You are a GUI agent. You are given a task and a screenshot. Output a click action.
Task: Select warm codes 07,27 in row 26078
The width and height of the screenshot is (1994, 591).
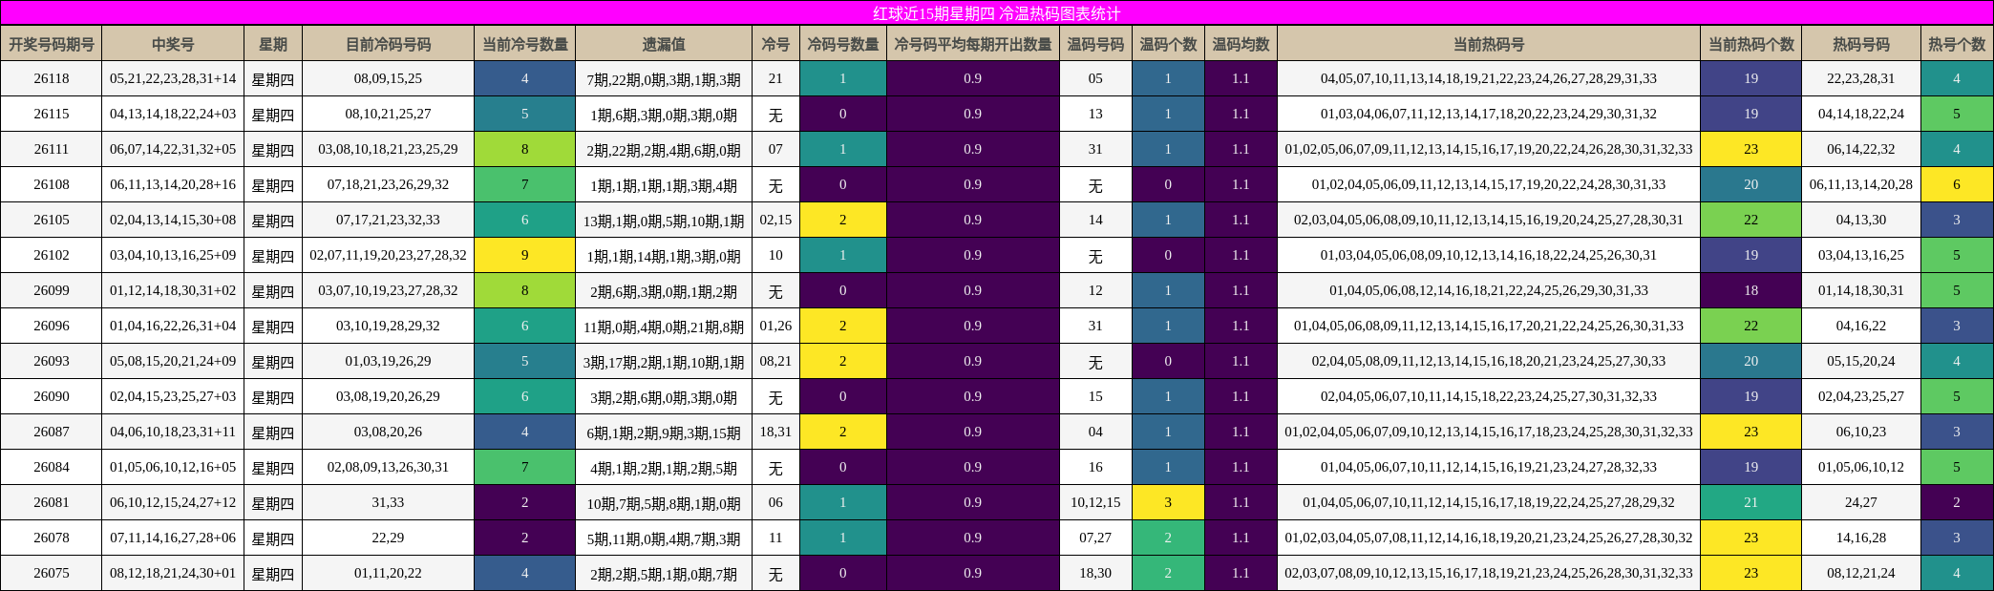pos(1095,538)
